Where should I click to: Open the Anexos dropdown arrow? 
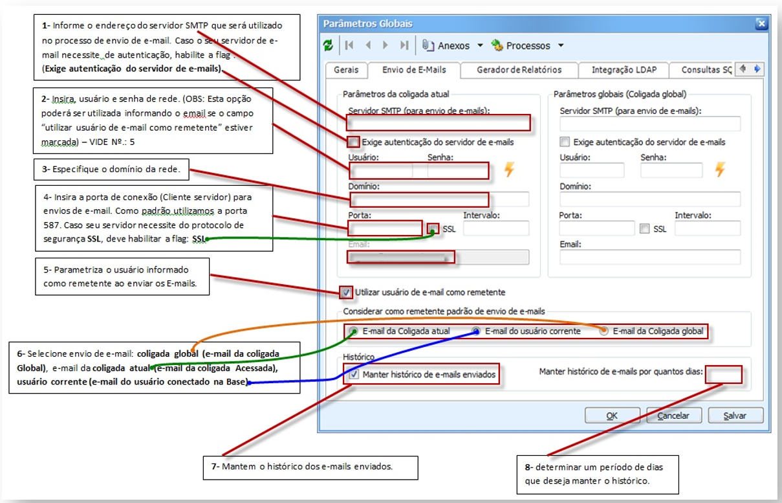click(x=480, y=45)
